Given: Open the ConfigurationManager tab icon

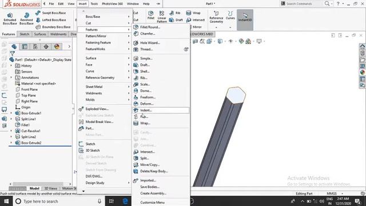Looking at the screenshot, I should point(35,46).
